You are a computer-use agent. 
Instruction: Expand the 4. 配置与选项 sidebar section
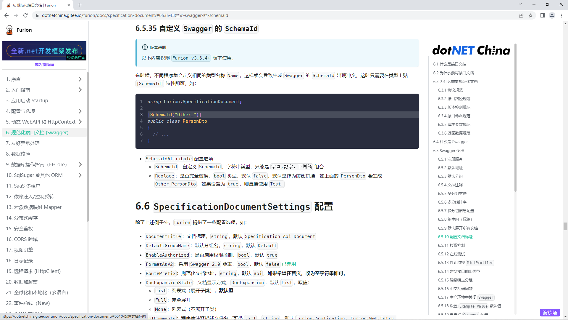pyautogui.click(x=80, y=111)
